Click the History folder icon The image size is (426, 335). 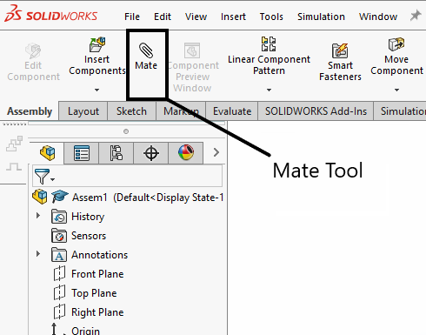(x=59, y=217)
